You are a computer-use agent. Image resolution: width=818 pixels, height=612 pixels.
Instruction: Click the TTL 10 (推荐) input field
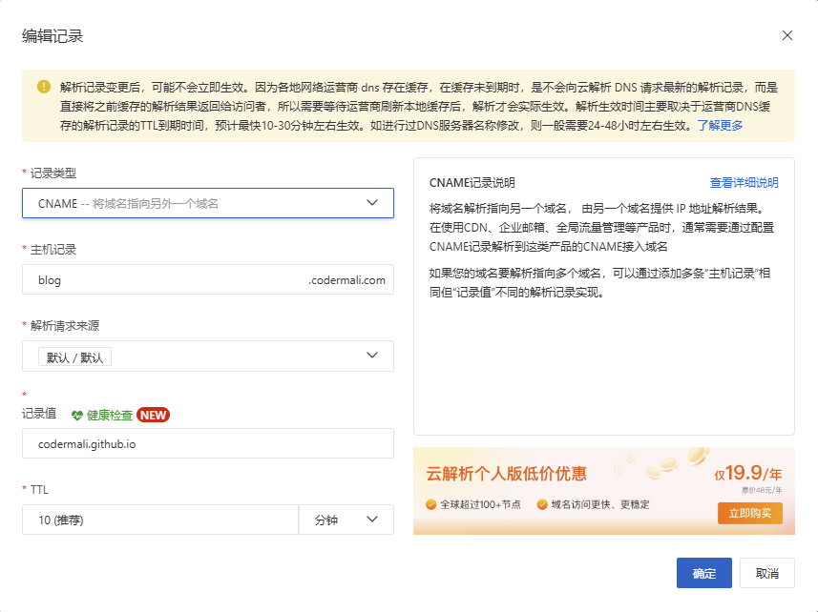click(160, 520)
